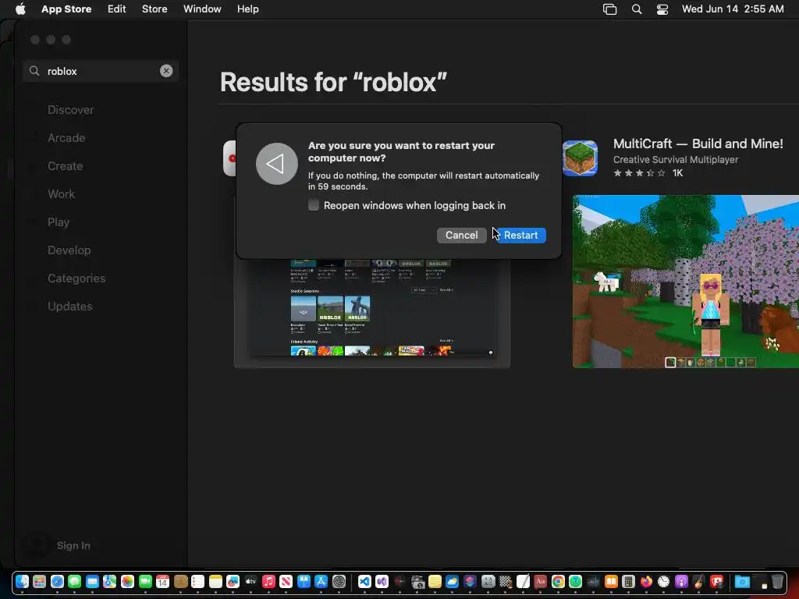Open the Edit menu
This screenshot has height=599, width=799.
coord(117,9)
